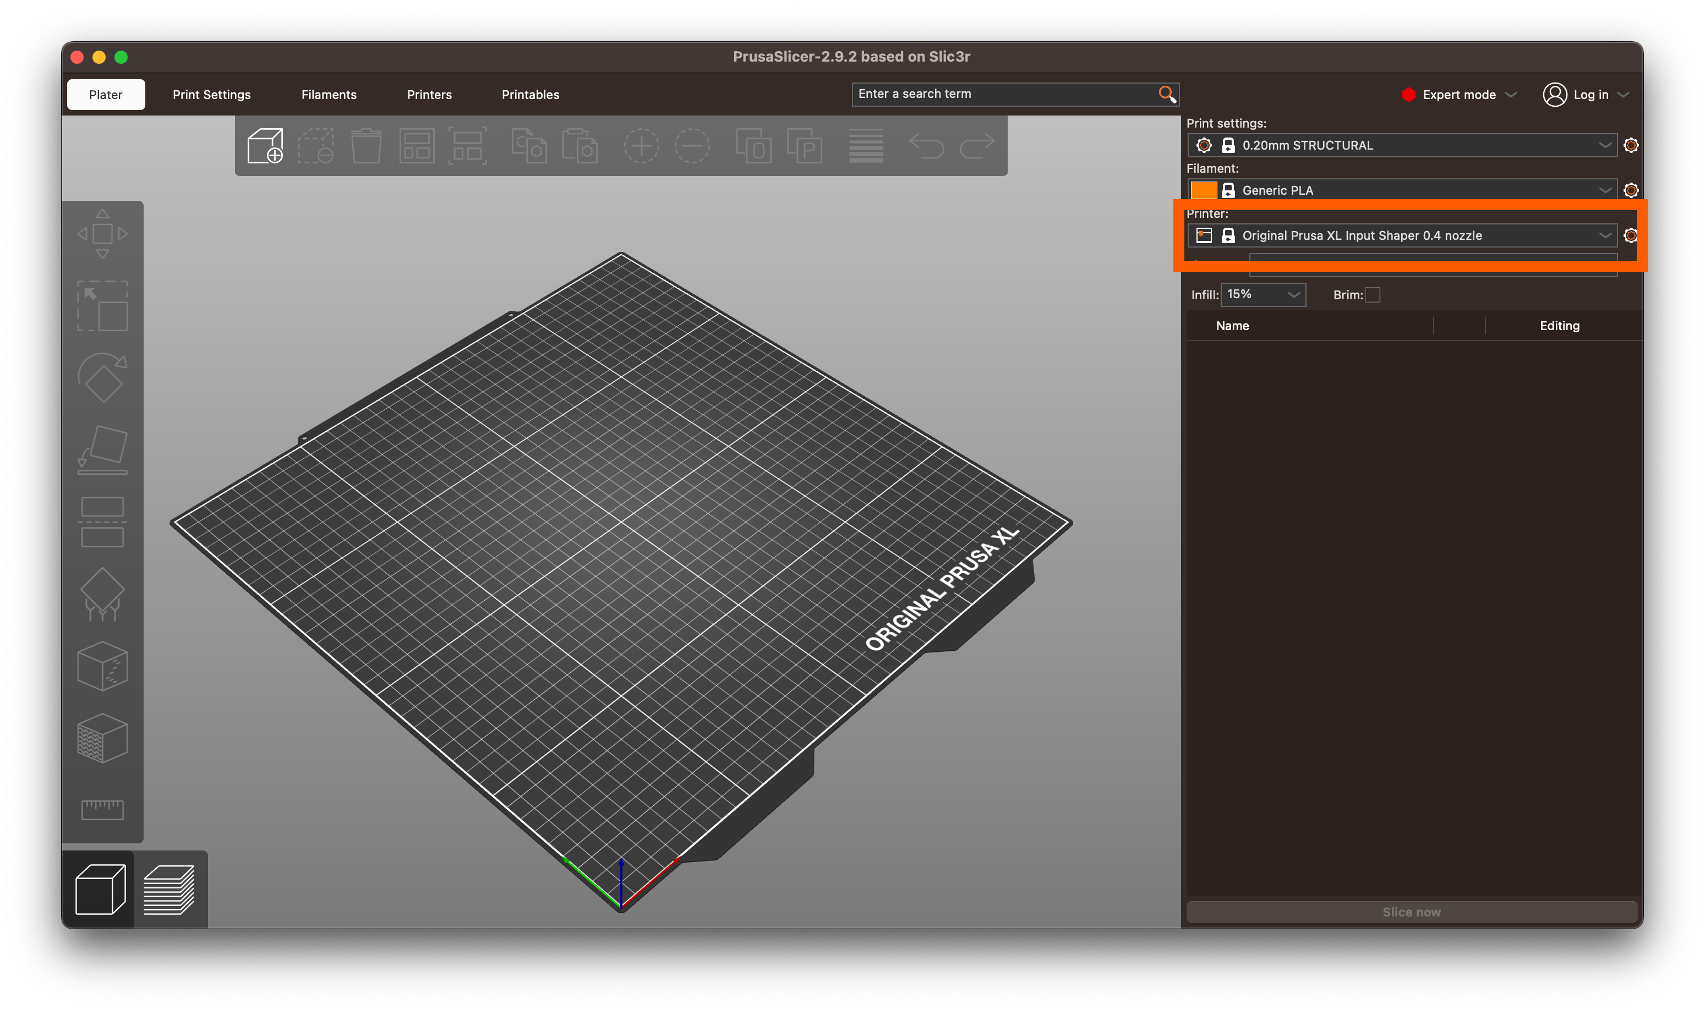Open the Printables tab
The image size is (1705, 1010).
click(x=531, y=95)
